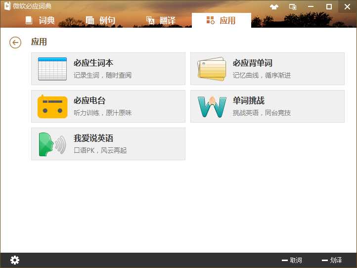
Task: Open the 必应生词本 notebook grid icon
Action: pos(52,69)
